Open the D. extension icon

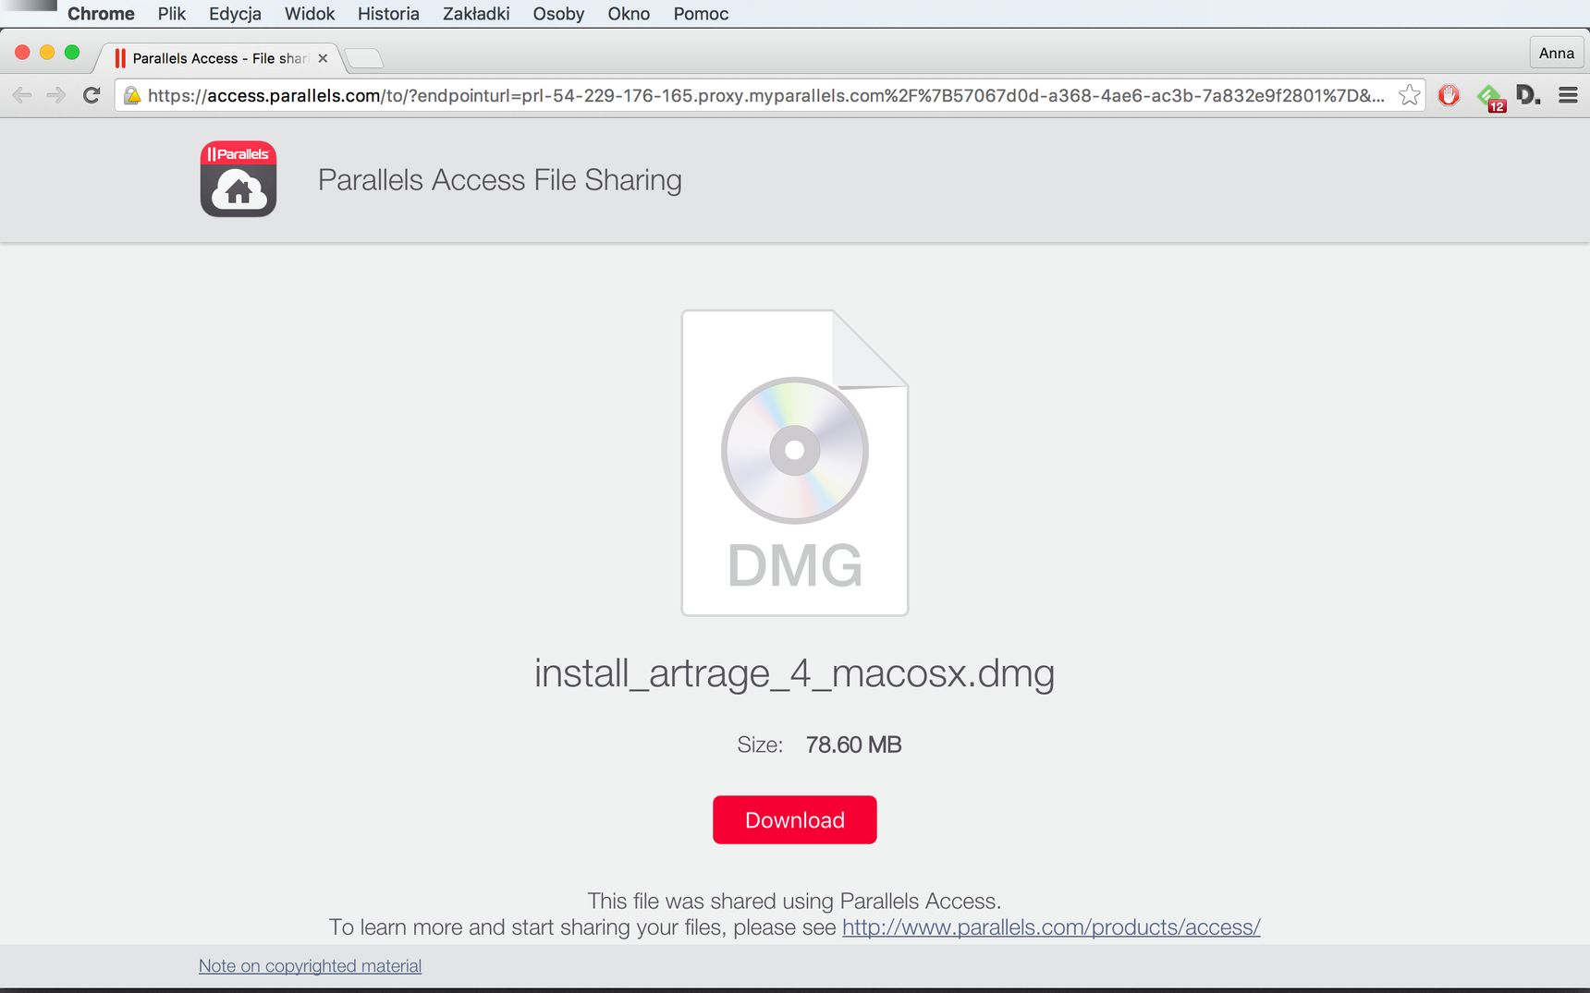[1528, 94]
